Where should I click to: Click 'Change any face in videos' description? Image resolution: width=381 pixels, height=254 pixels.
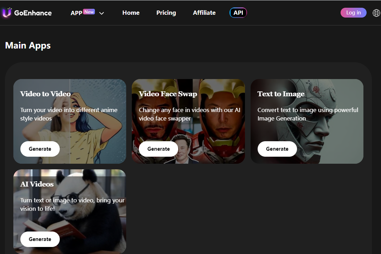pos(189,114)
